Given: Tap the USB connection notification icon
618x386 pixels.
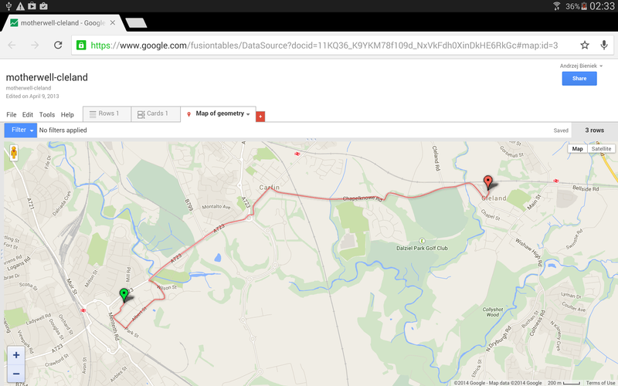Looking at the screenshot, I should coord(8,6).
